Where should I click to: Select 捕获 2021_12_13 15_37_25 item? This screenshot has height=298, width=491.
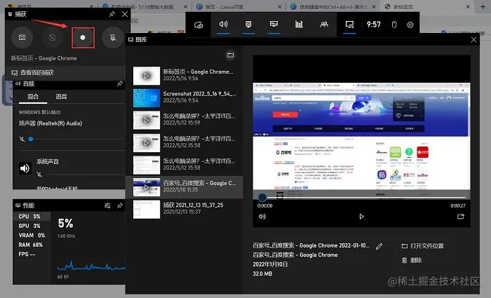pos(184,209)
